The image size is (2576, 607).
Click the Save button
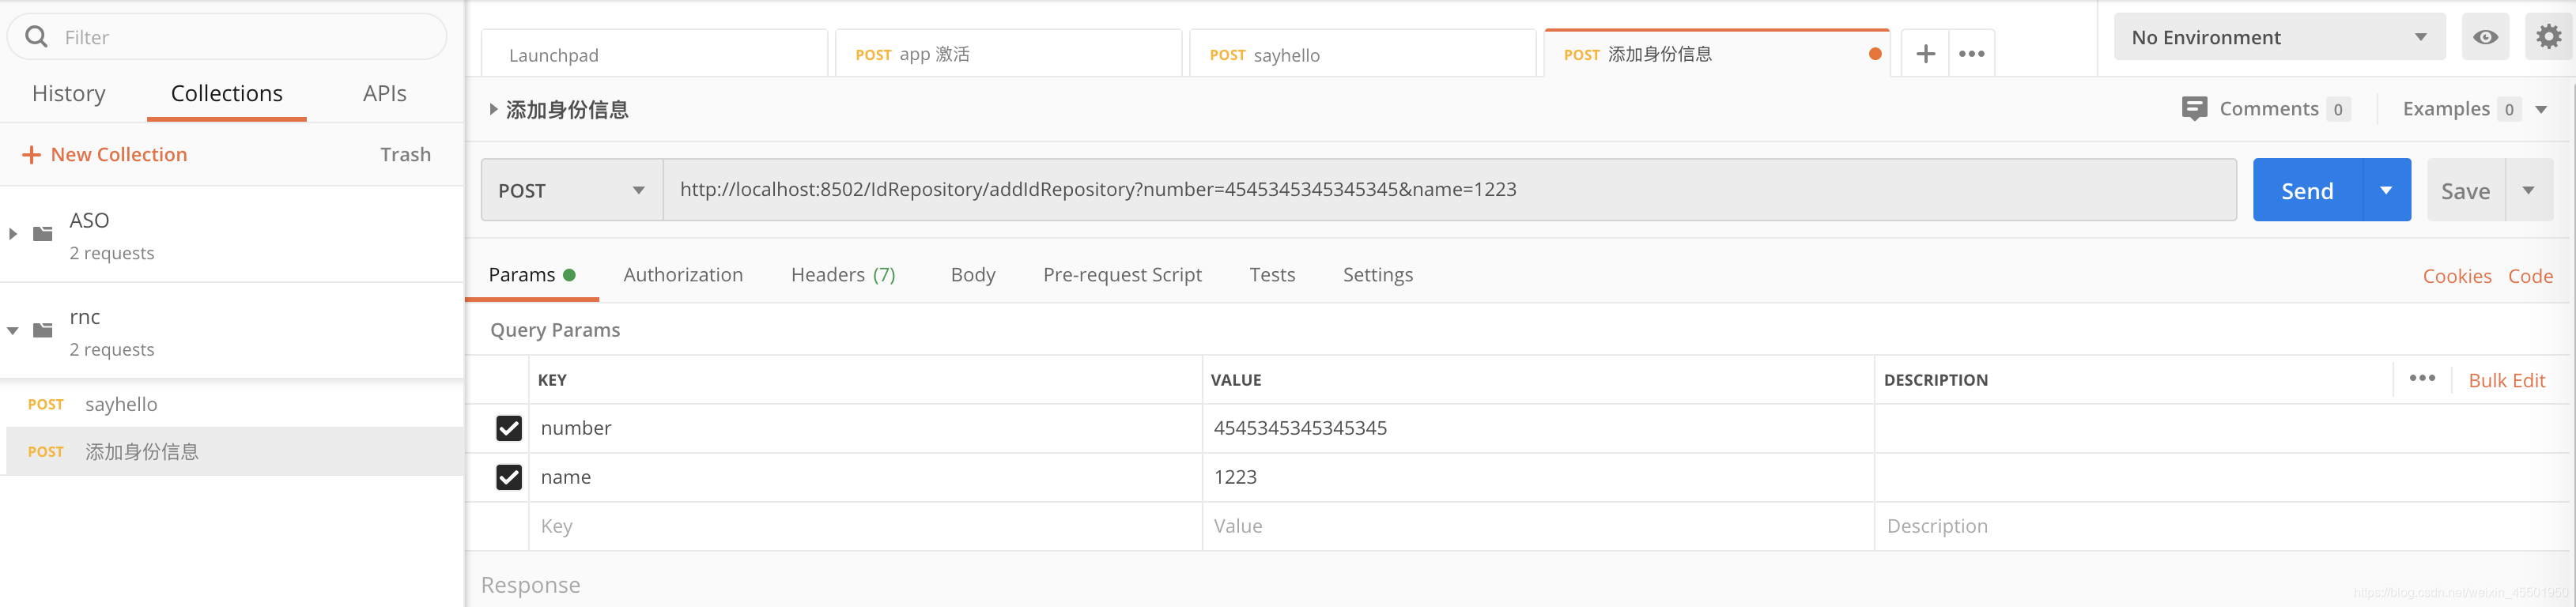click(x=2465, y=190)
